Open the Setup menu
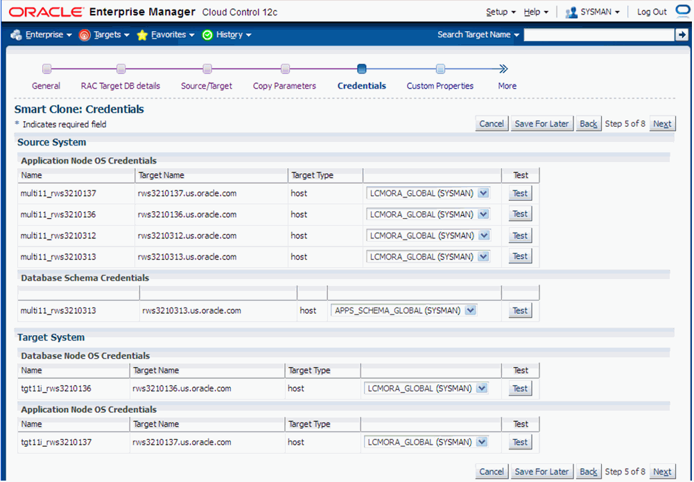 pos(501,12)
